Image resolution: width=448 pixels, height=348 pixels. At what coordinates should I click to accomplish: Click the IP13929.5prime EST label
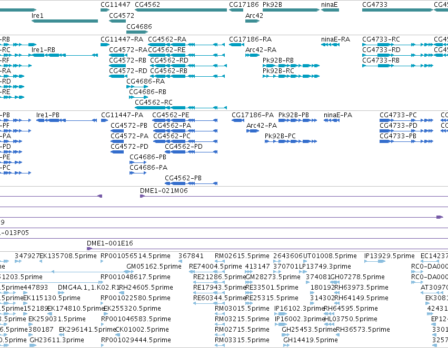coord(390,256)
